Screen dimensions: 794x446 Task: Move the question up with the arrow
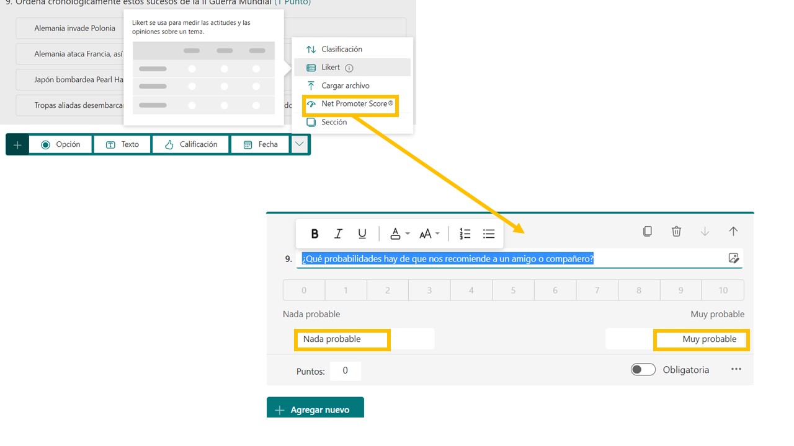(x=733, y=231)
